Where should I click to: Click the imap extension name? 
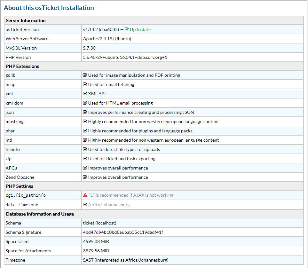point(11,84)
